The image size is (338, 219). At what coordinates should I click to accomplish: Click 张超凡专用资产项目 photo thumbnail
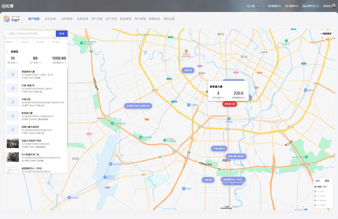[13, 143]
